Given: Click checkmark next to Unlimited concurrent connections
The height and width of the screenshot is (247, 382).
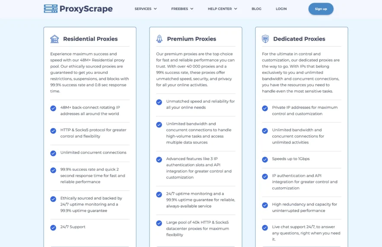Looking at the screenshot, I should 53,153.
